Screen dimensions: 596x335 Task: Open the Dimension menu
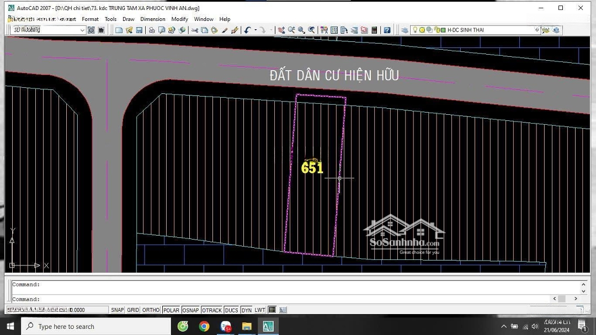(x=152, y=19)
